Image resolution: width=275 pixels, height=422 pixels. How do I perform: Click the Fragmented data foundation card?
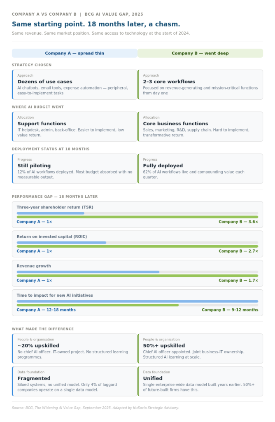click(x=75, y=381)
